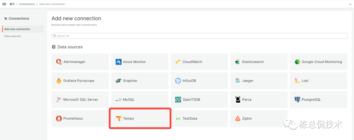Go to the 首页 breadcrumb link
The height and width of the screenshot is (140, 354).
click(x=12, y=4)
